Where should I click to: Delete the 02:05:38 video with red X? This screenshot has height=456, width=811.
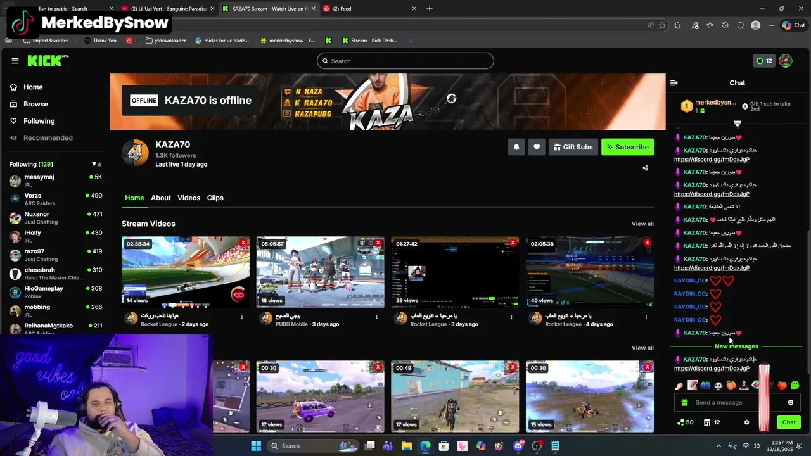(647, 243)
